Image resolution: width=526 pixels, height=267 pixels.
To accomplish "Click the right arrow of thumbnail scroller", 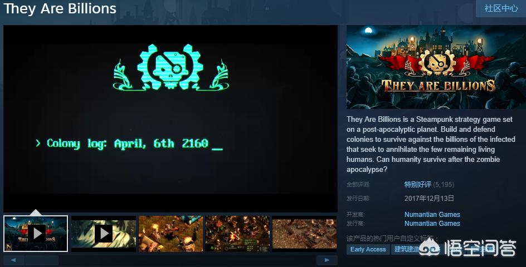I will 327,260.
